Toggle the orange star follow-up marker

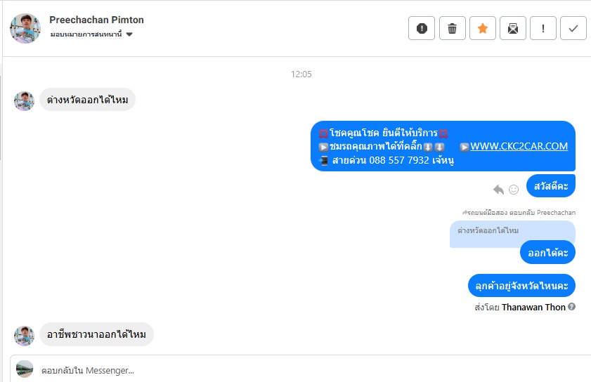tap(483, 28)
